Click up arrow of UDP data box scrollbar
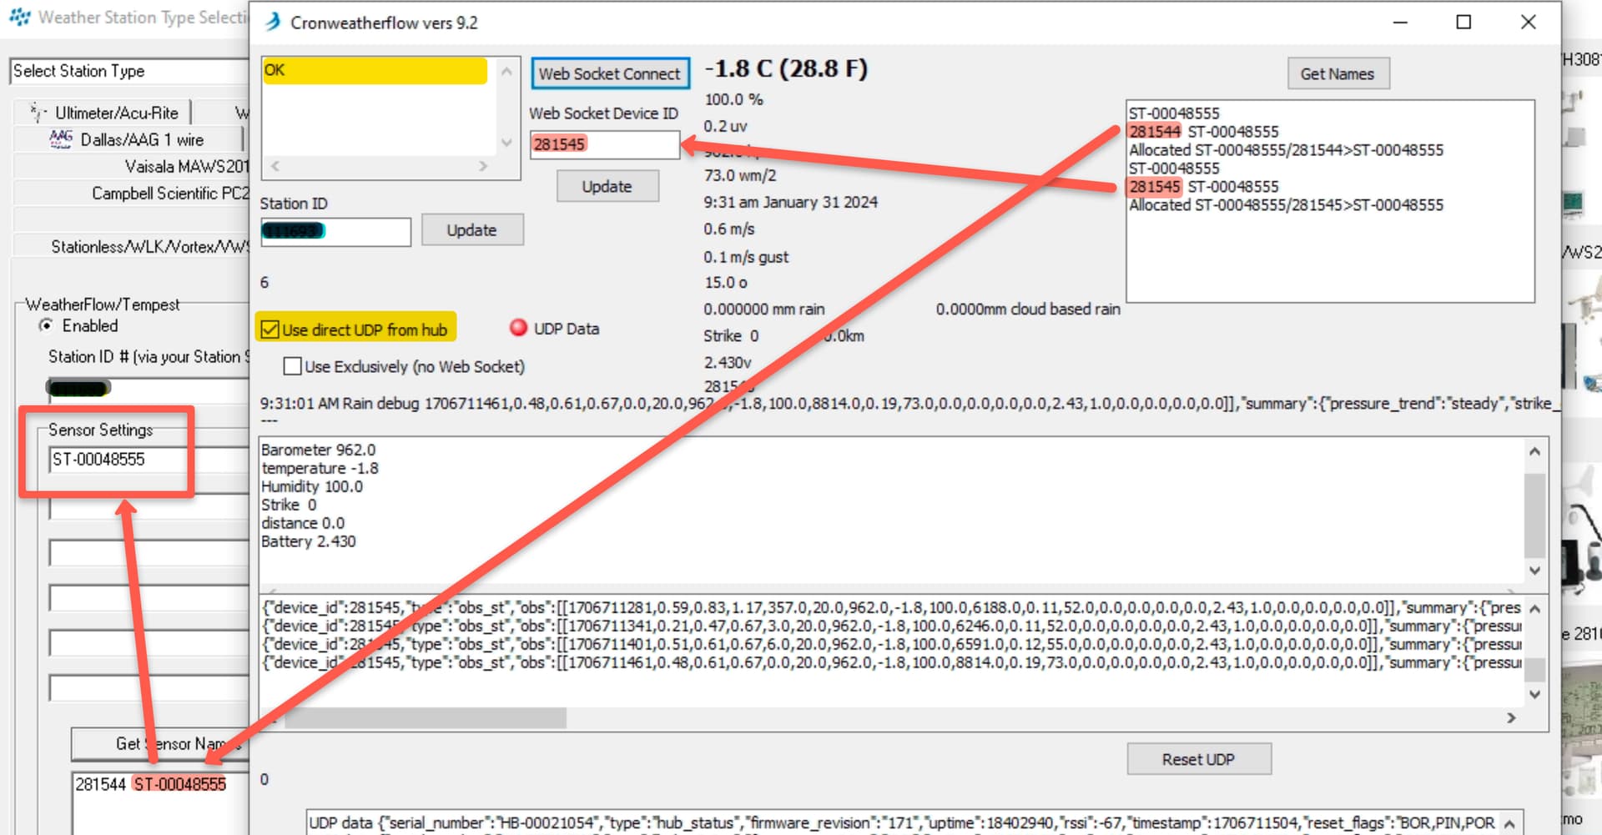Viewport: 1602px width, 835px height. click(1509, 824)
